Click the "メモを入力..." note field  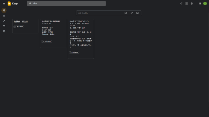coord(99,13)
